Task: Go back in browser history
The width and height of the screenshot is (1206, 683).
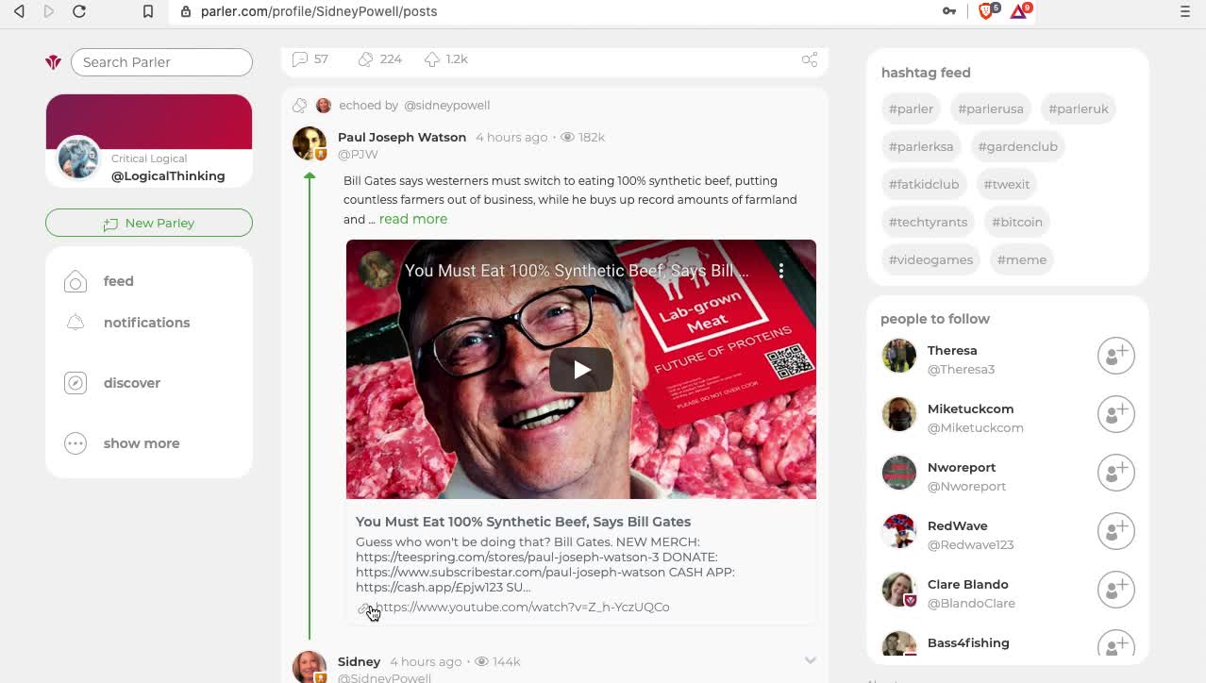Action: (19, 11)
